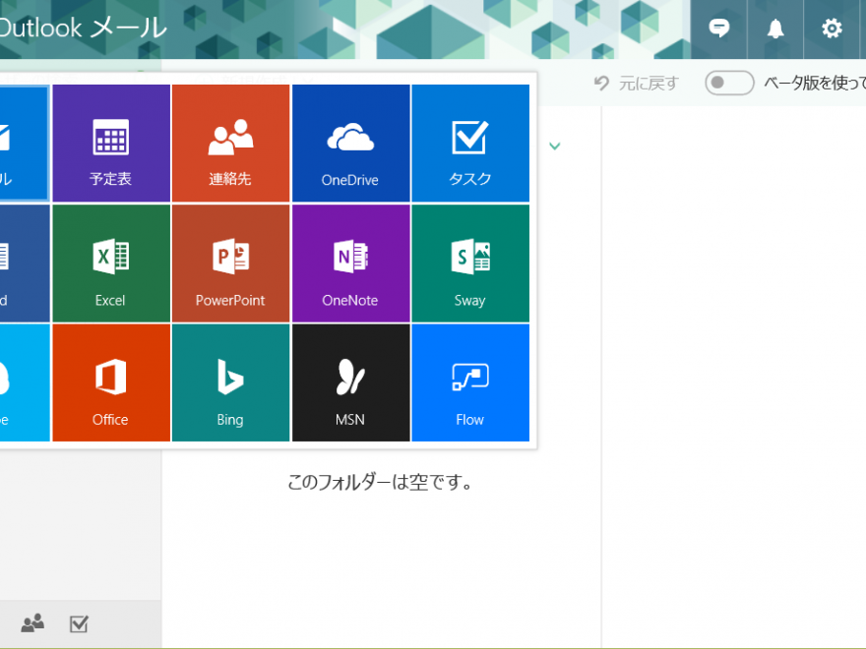Open settings gear in header
Screen dimensions: 866x649
832,29
